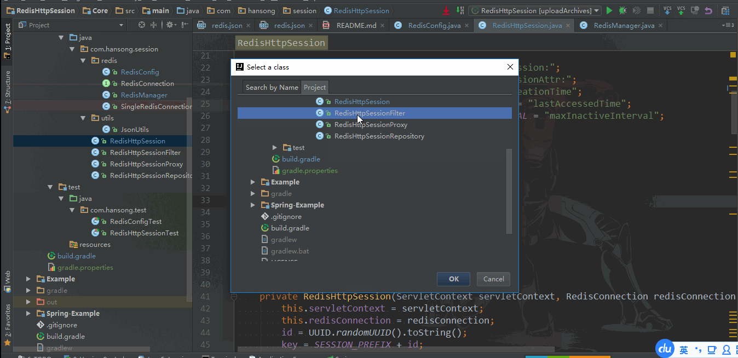Expand Spring-Example module in Project panel
Screen dimensions: 738x358
pyautogui.click(x=28, y=314)
